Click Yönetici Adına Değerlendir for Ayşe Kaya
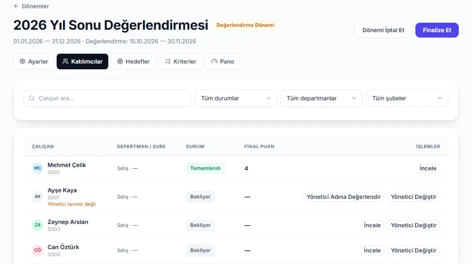The image size is (472, 264). [x=344, y=197]
